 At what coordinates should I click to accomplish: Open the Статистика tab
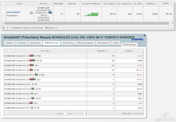point(68,43)
